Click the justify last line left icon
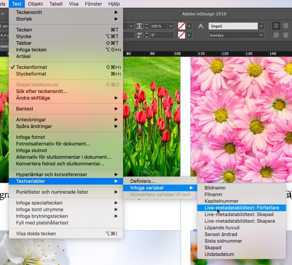This screenshot has width=292, height=265. [276, 35]
